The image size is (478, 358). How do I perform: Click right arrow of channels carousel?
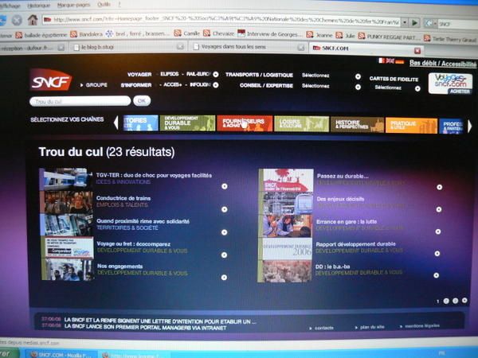point(470,126)
